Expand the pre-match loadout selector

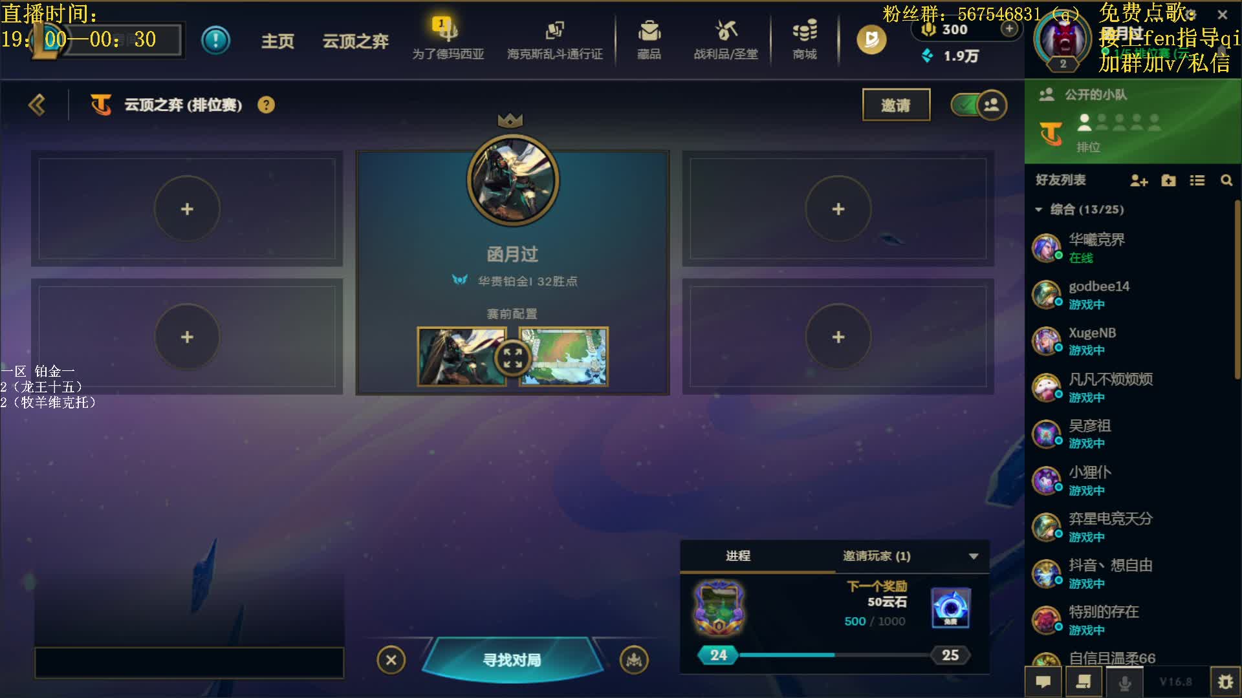(x=512, y=357)
